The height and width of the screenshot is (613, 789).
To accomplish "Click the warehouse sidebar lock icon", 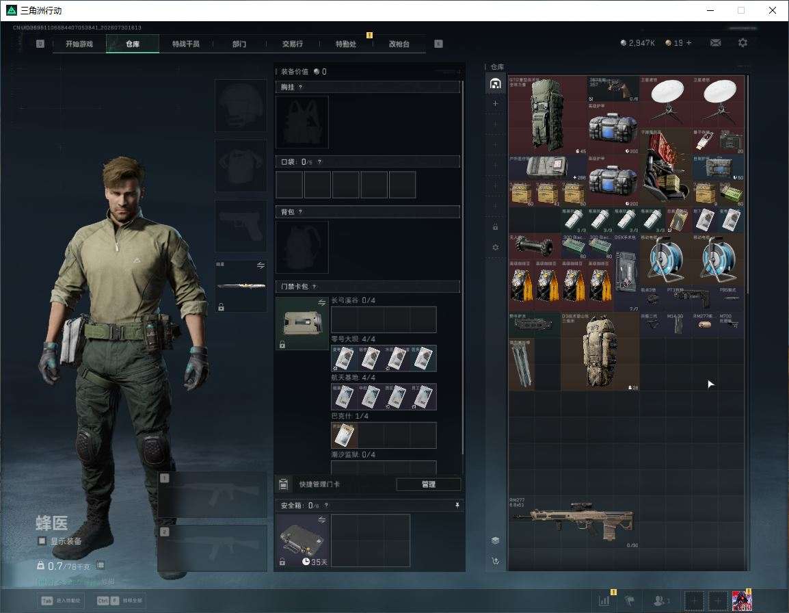I will pyautogui.click(x=495, y=227).
